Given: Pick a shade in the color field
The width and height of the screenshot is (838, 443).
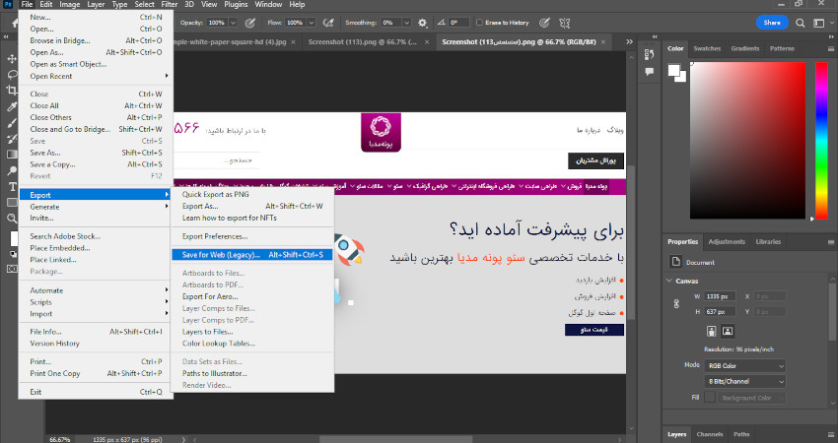Looking at the screenshot, I should click(747, 141).
